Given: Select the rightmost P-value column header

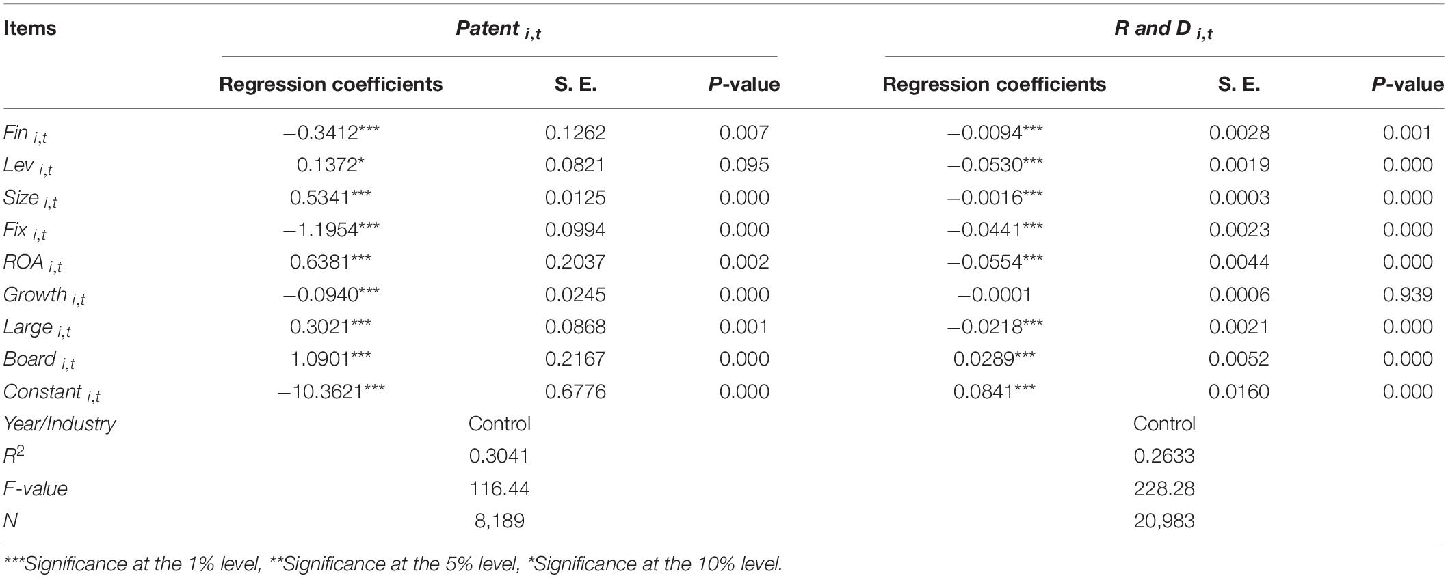Looking at the screenshot, I should (x=1407, y=84).
